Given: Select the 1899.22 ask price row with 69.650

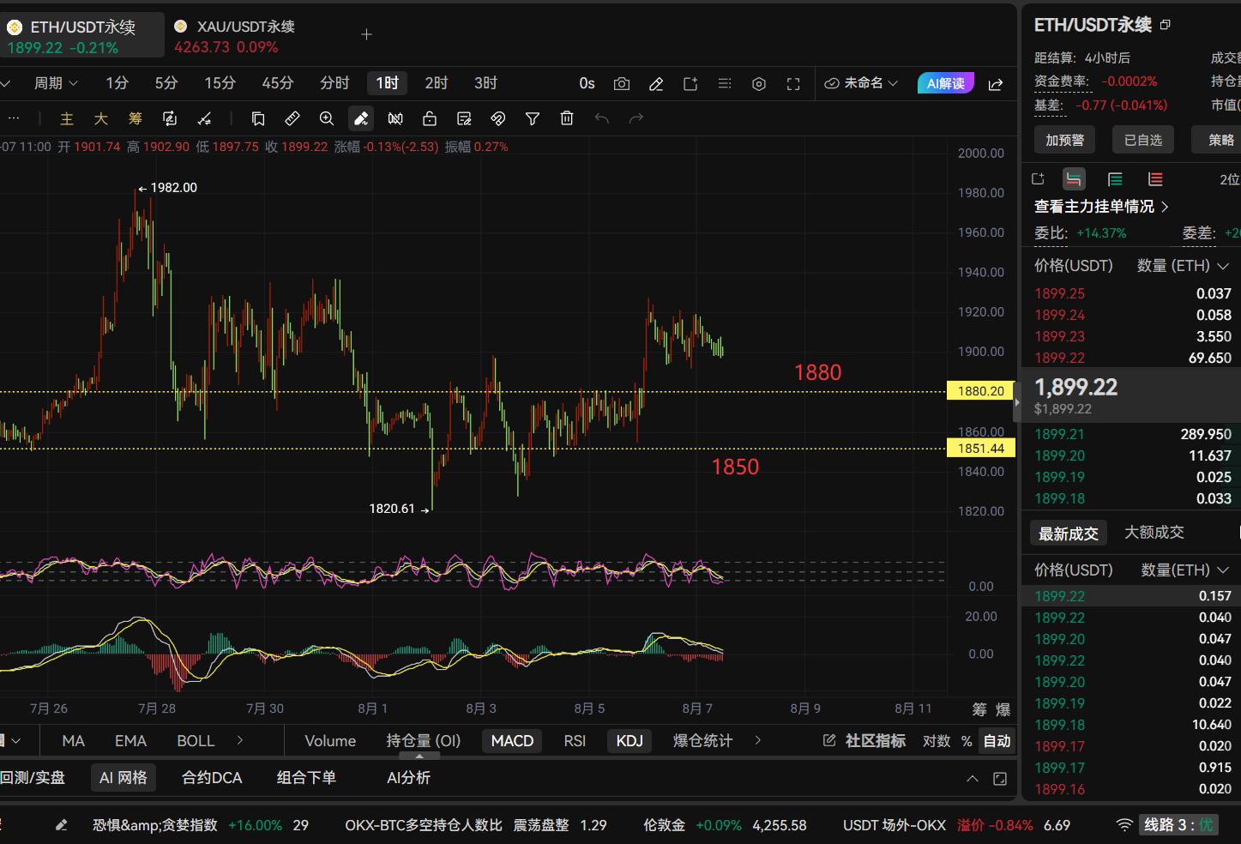Looking at the screenshot, I should tap(1132, 359).
